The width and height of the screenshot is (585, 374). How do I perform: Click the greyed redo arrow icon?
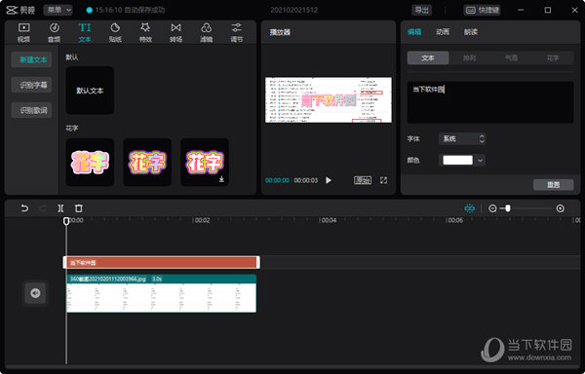(43, 208)
